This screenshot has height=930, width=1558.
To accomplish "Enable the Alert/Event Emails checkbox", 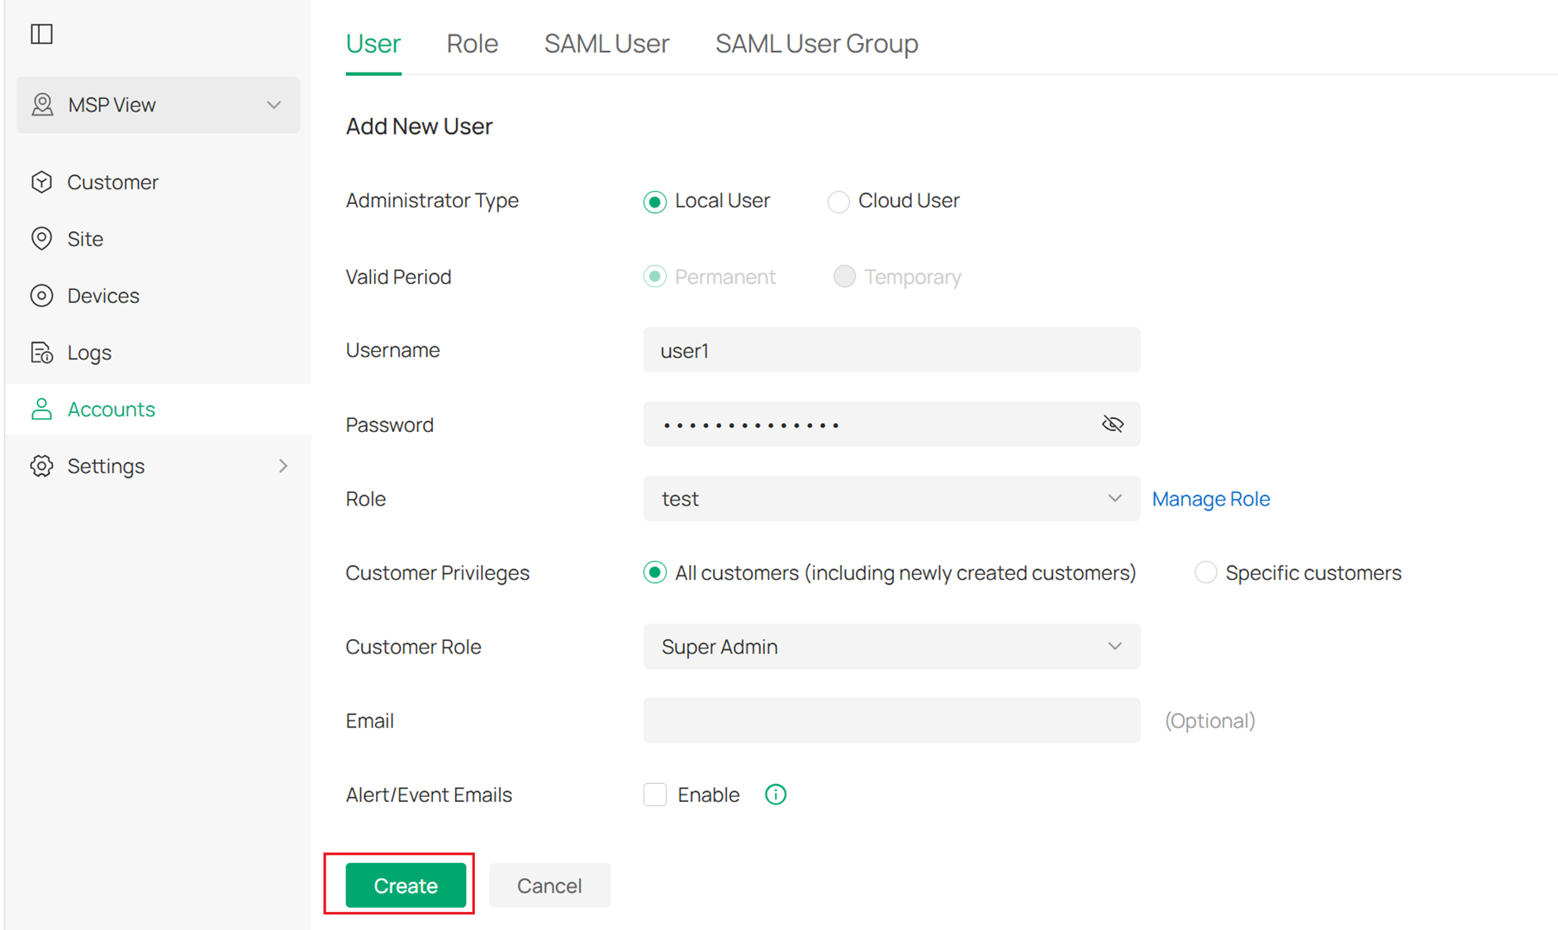I will (x=654, y=794).
